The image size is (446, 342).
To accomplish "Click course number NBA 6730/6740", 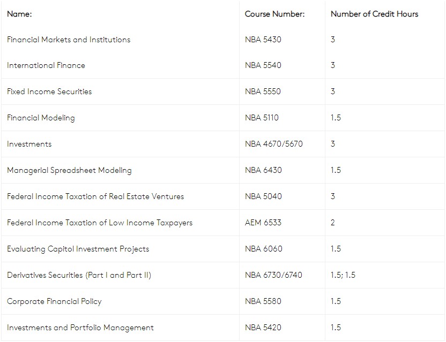I will pos(273,275).
